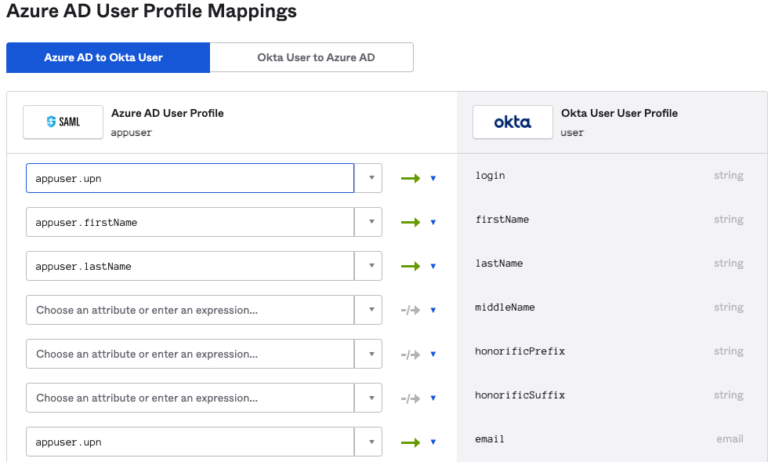Click the green mapping arrow for firstName
The height and width of the screenshot is (462, 775).
[411, 222]
